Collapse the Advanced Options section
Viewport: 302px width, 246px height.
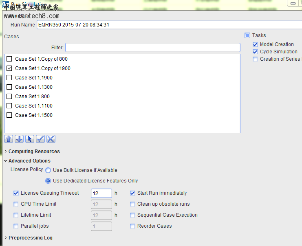coord(6,161)
